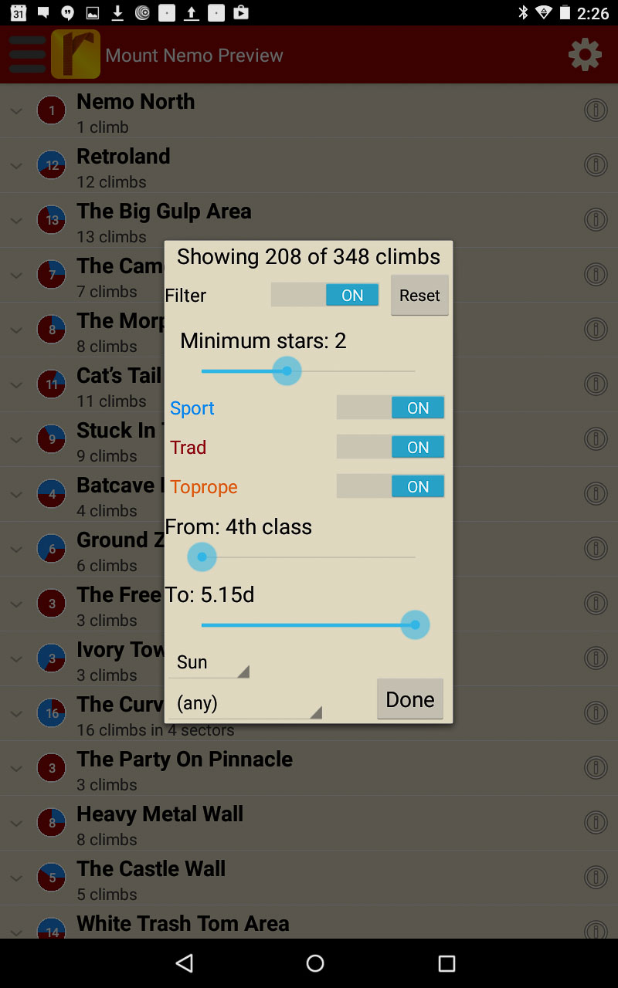Tap the info icon for Retroland

(x=595, y=165)
